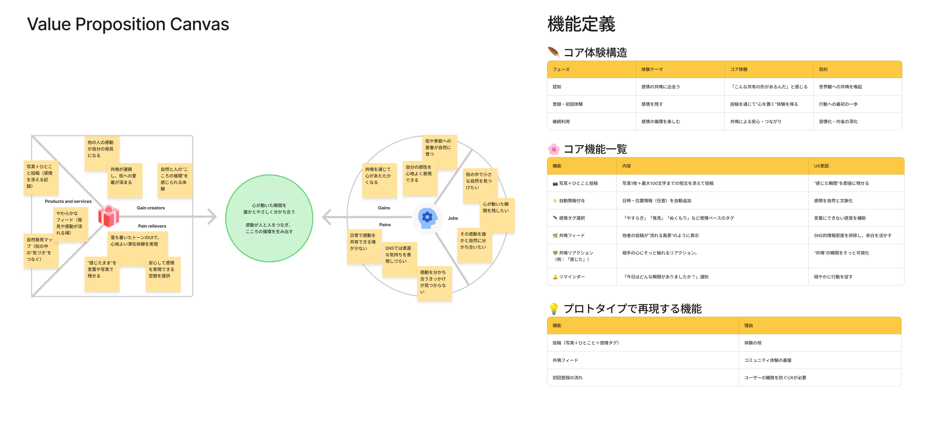The width and height of the screenshot is (926, 435).
Task: Click the feather icon next to コア体験構造 heading
Action: click(x=554, y=52)
